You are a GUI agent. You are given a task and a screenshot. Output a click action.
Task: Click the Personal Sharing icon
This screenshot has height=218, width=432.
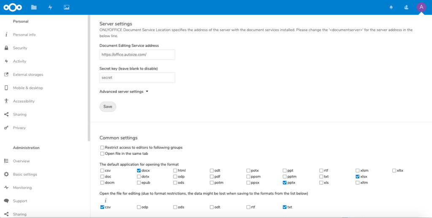[x=6, y=114]
